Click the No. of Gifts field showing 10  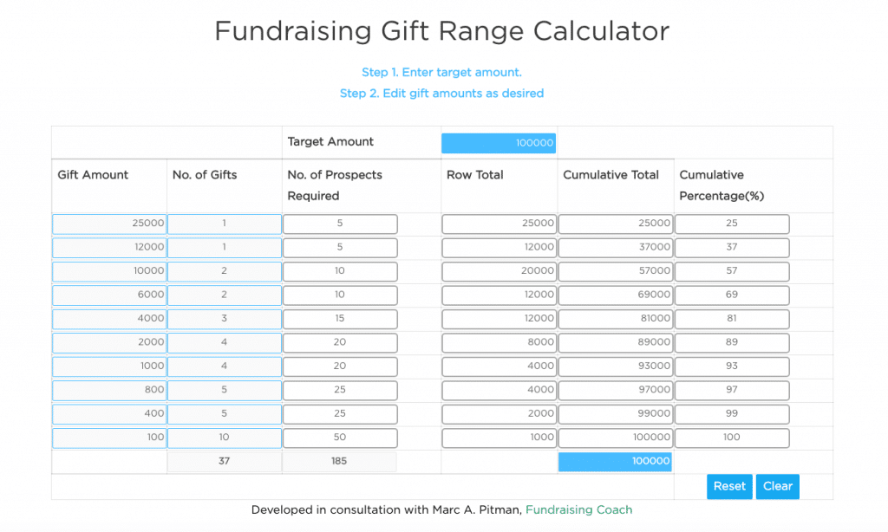(224, 438)
